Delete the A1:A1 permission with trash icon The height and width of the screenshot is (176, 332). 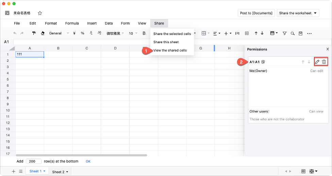324,62
